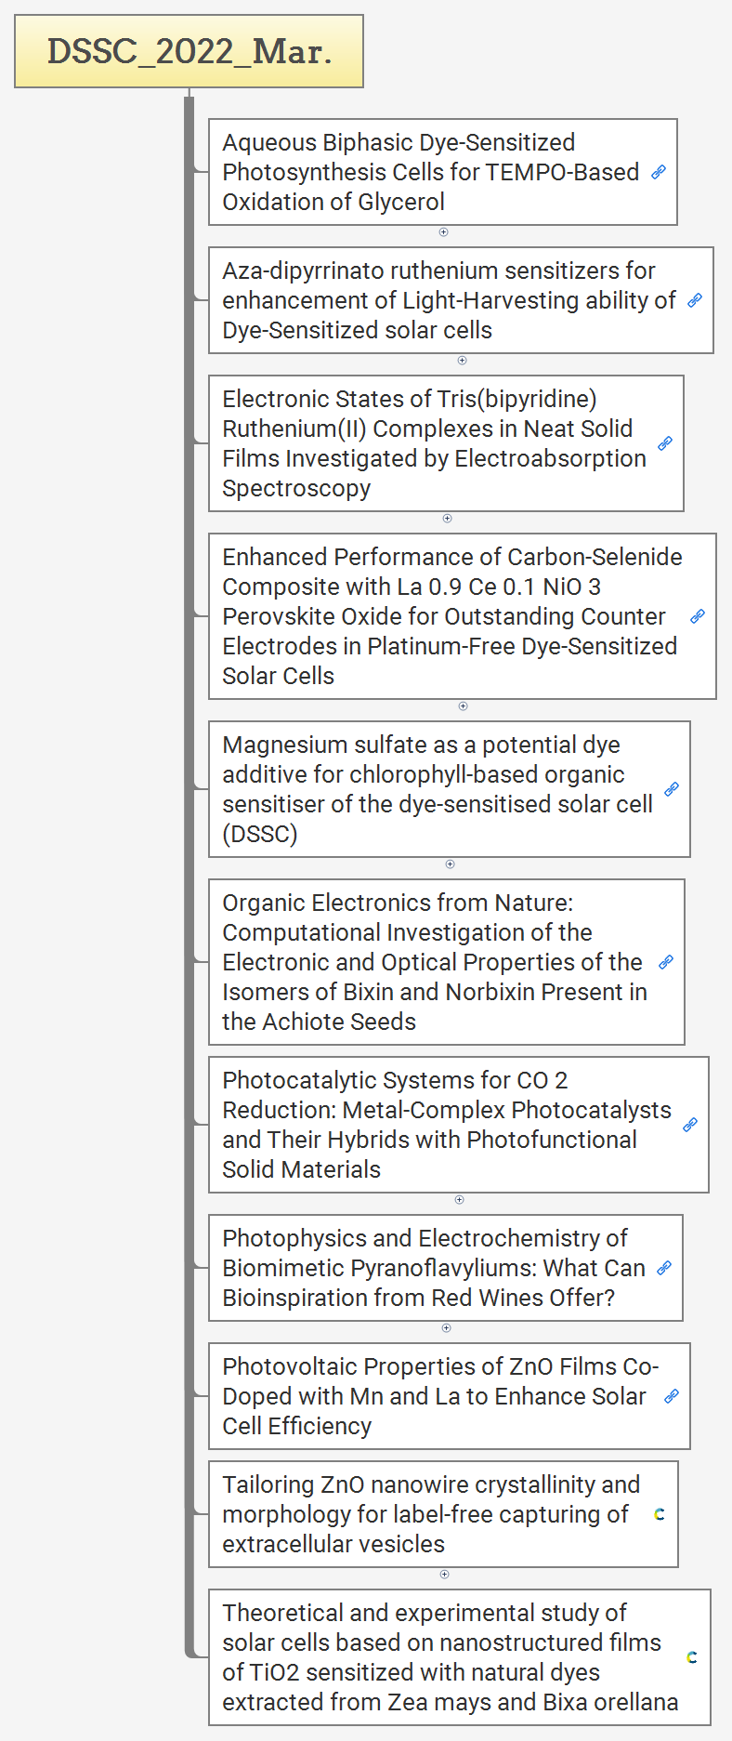The height and width of the screenshot is (1741, 732).
Task: Open link icon on Aza-dipyrrinato ruthenium node
Action: [695, 300]
